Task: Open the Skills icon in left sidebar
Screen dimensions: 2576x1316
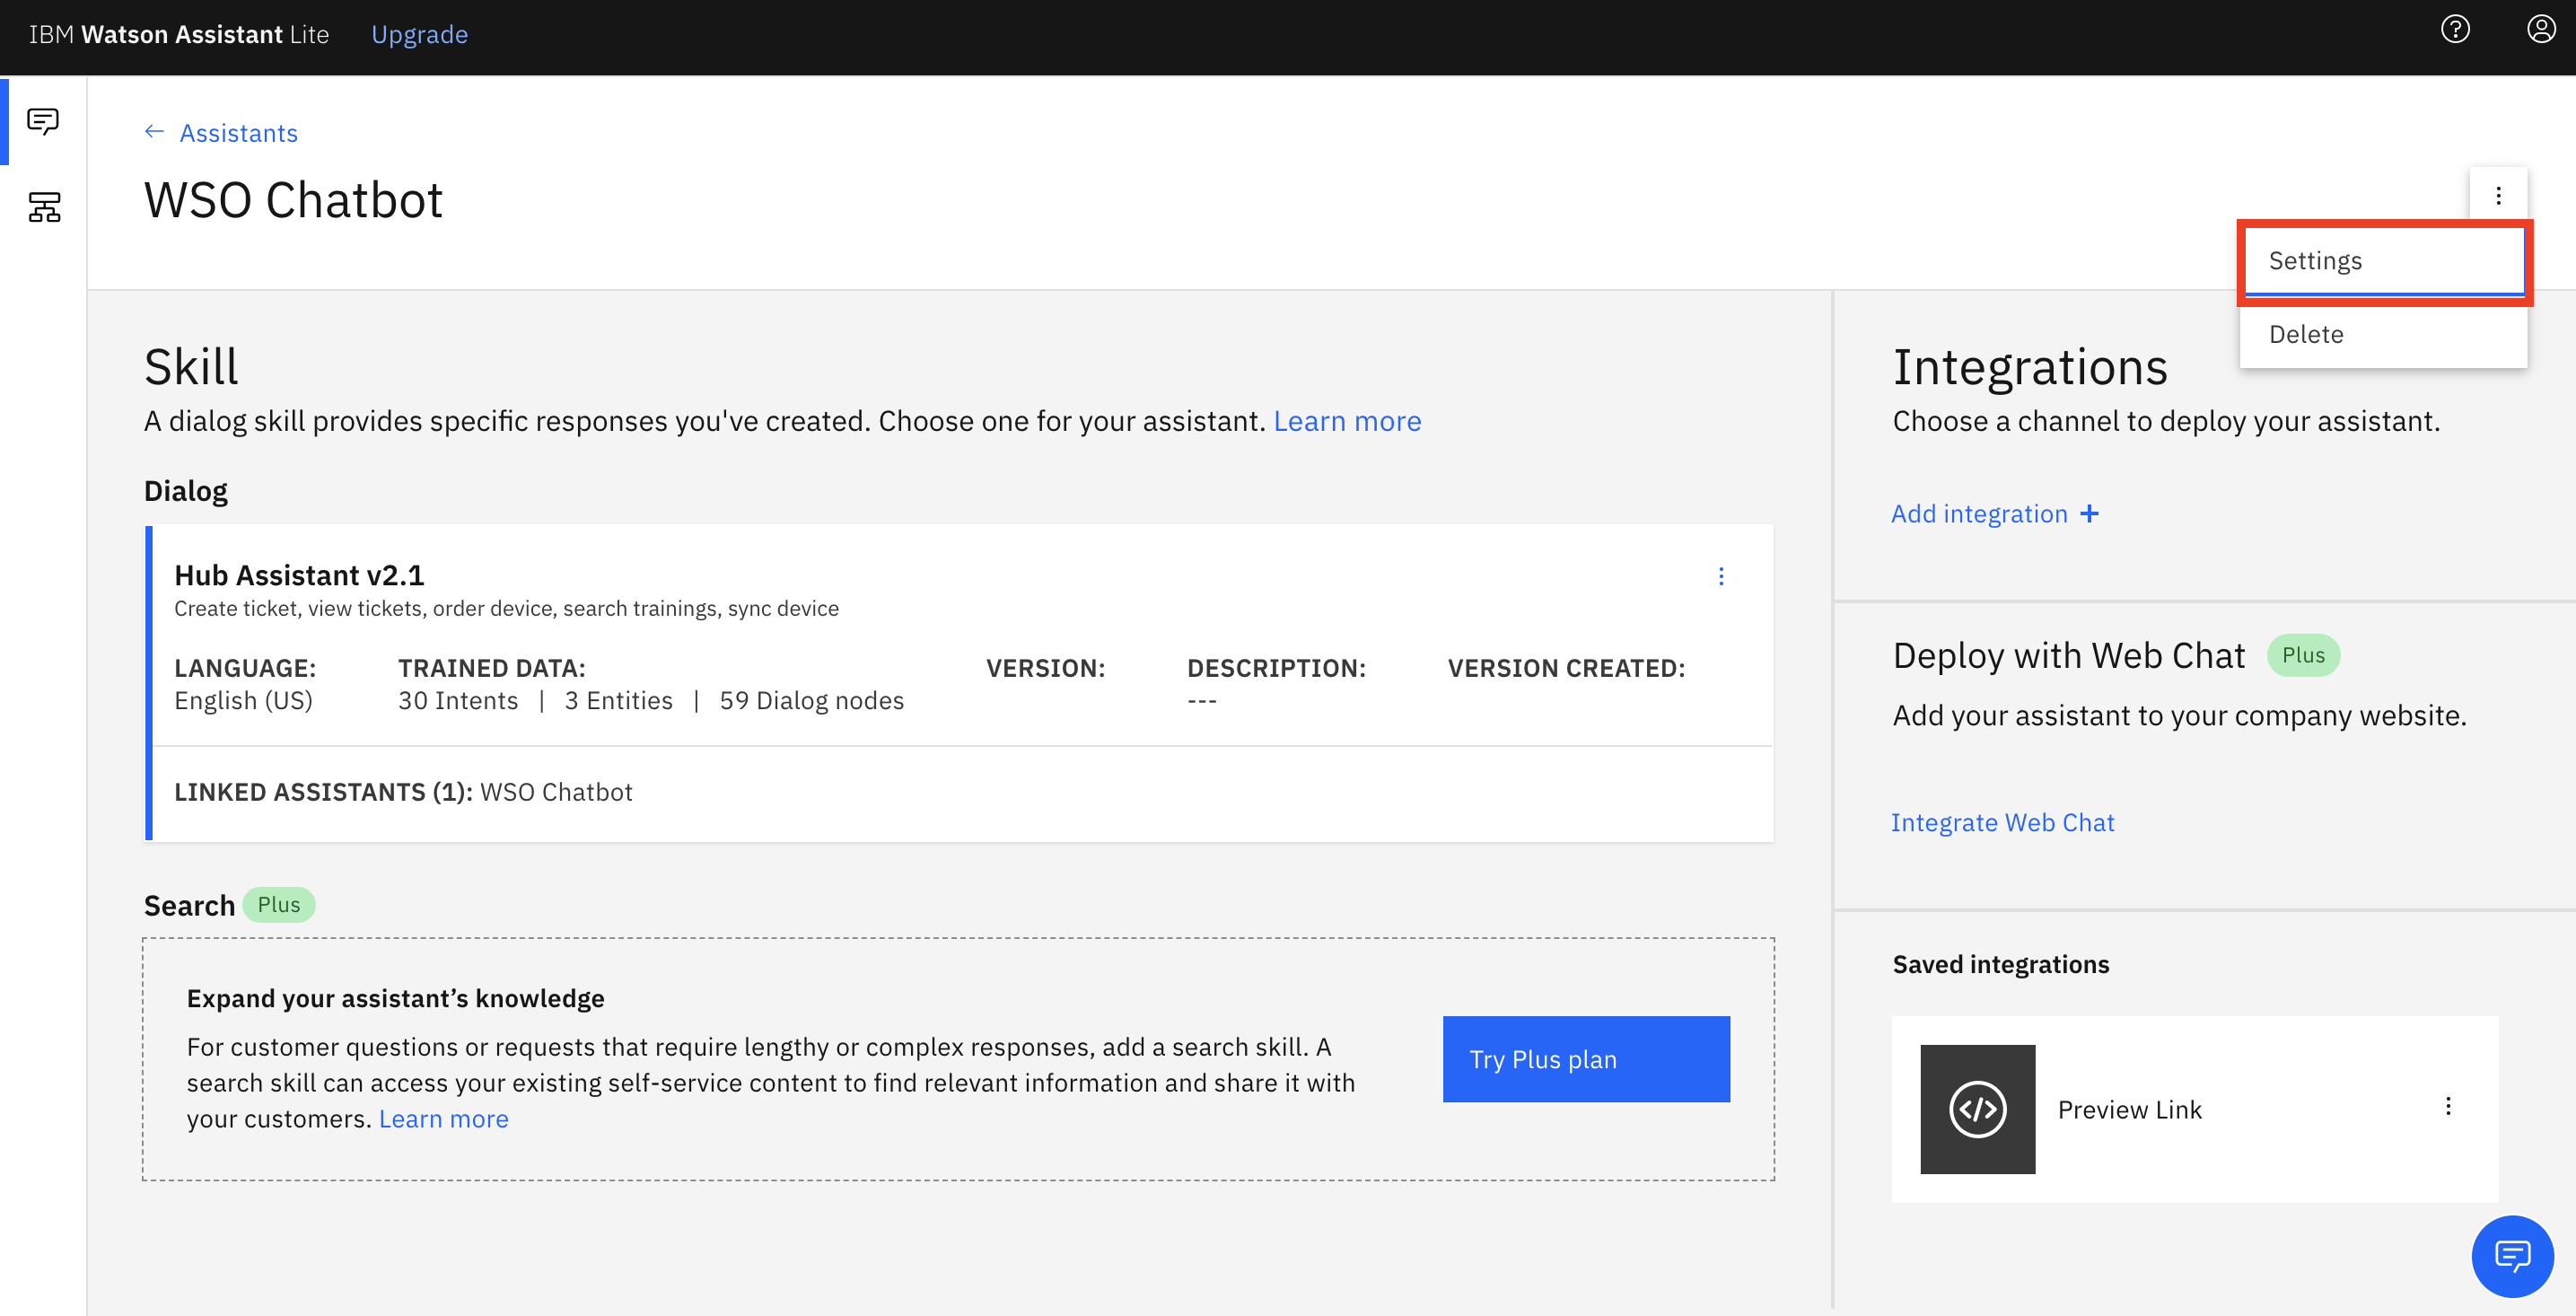Action: point(43,207)
